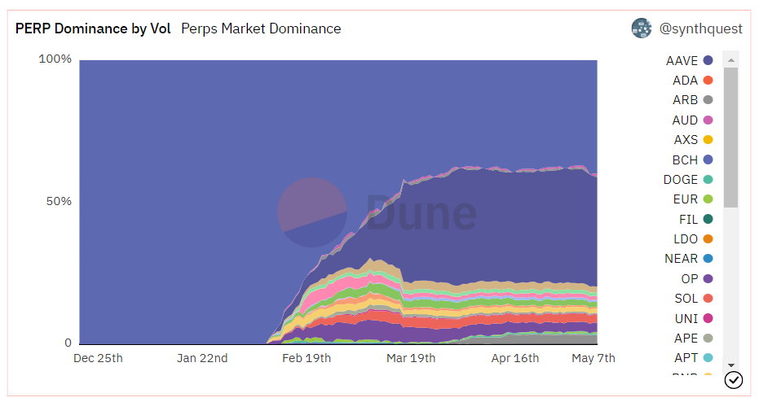The width and height of the screenshot is (759, 402).
Task: Click the legend scroll up arrow
Action: pyautogui.click(x=731, y=60)
